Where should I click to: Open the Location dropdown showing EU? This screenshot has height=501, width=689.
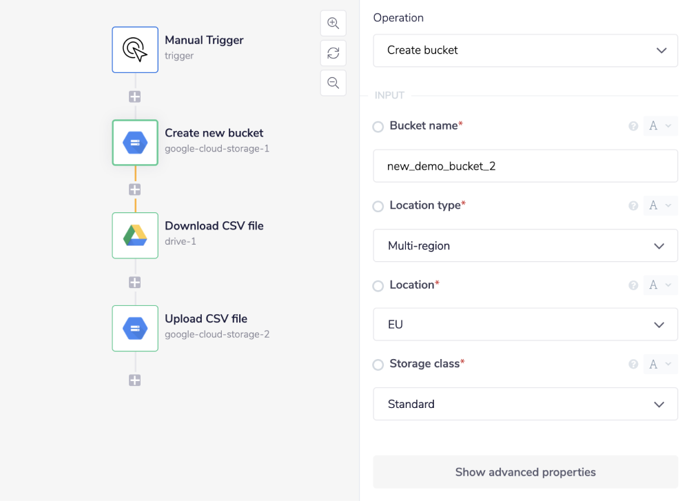(x=525, y=325)
